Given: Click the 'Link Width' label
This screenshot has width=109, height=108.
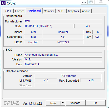Looking at the screenshot, I should [26, 81].
